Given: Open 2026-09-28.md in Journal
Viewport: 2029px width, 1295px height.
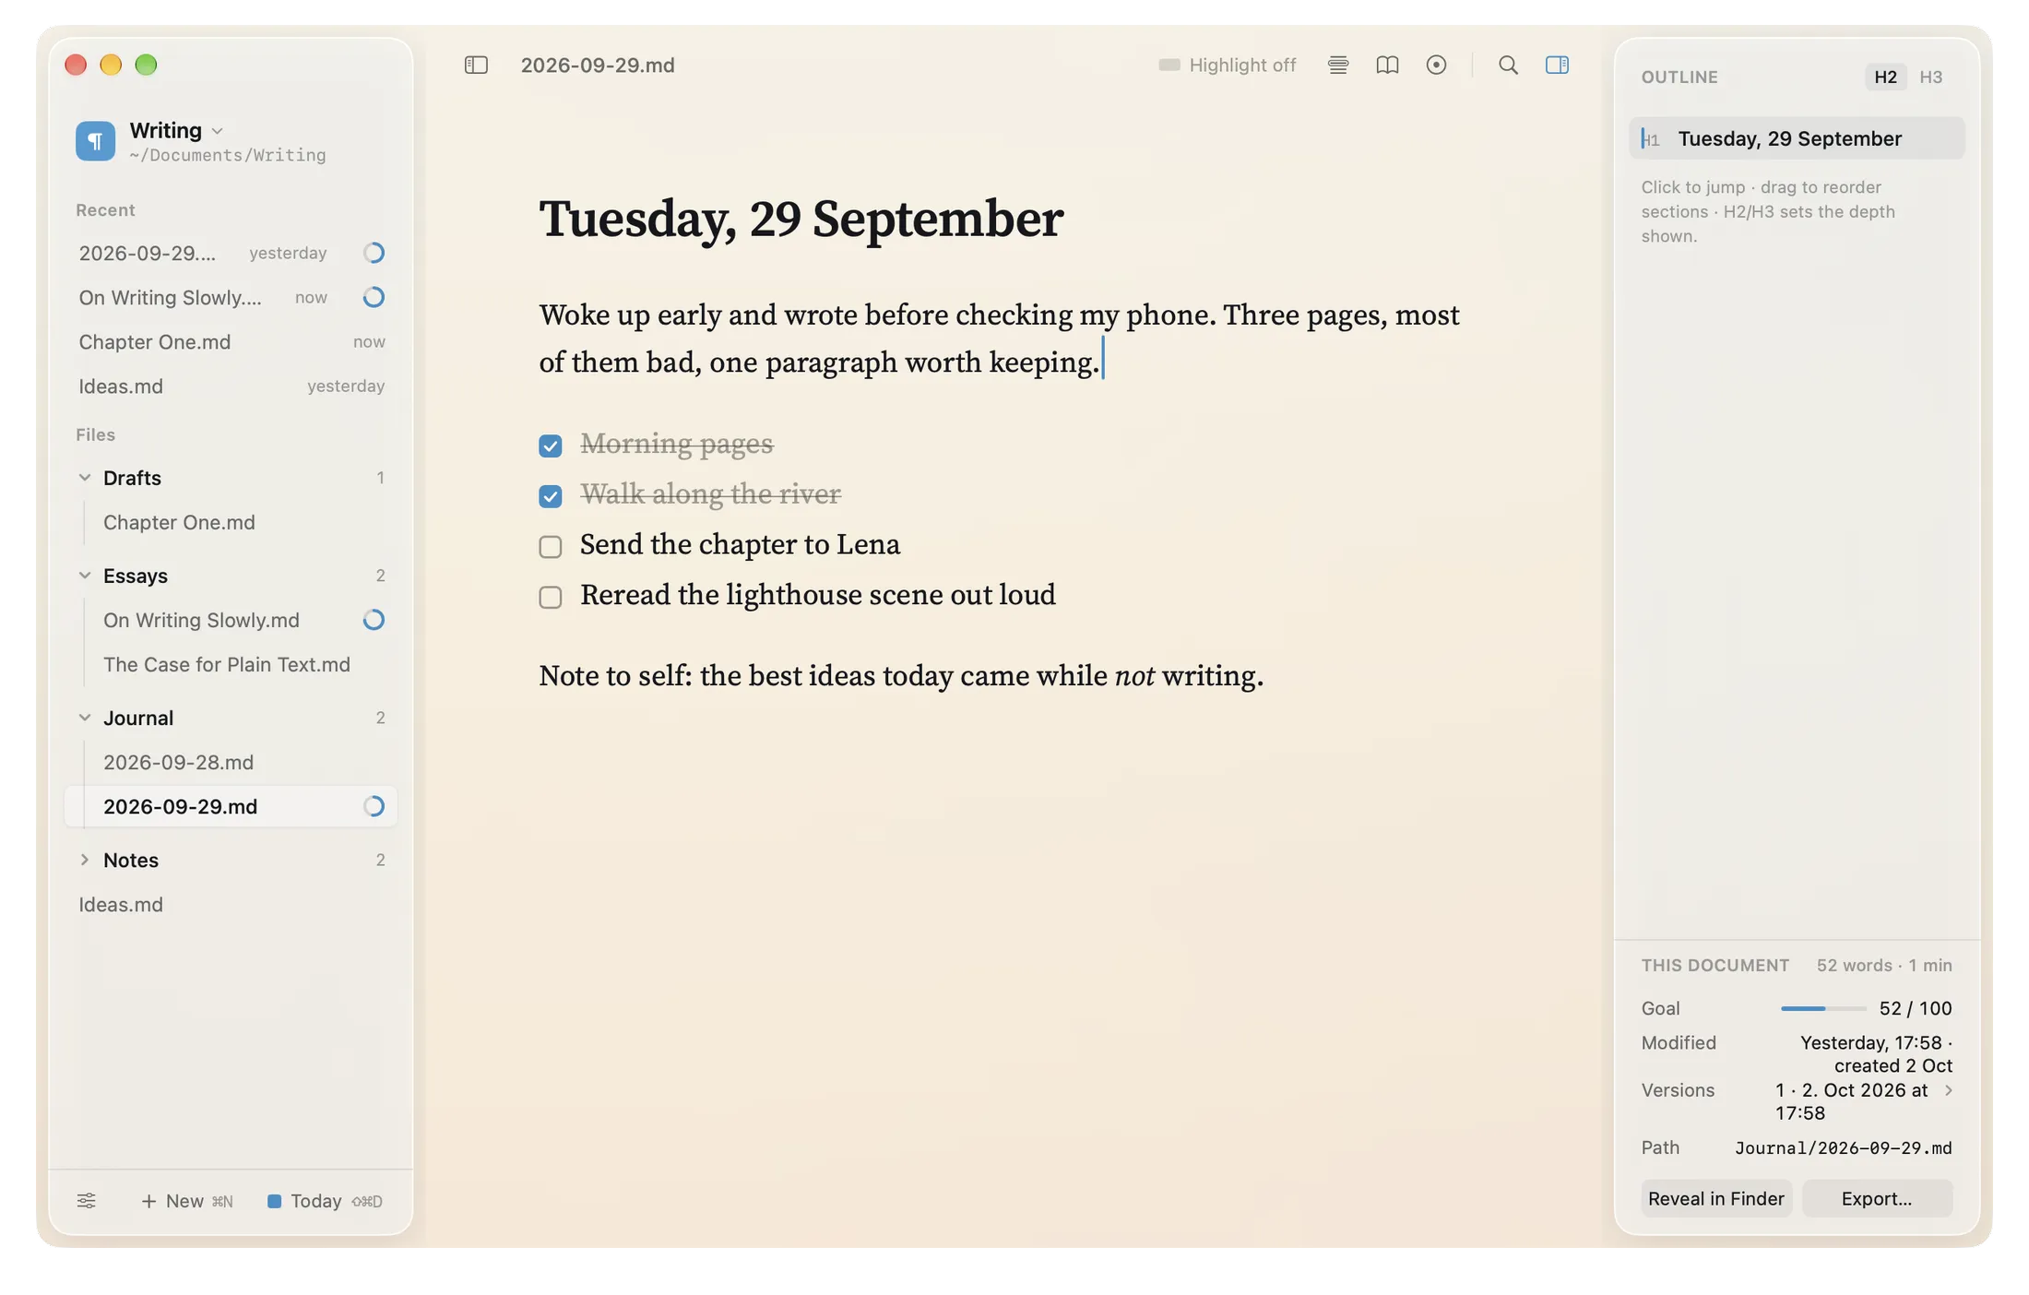Looking at the screenshot, I should point(231,762).
